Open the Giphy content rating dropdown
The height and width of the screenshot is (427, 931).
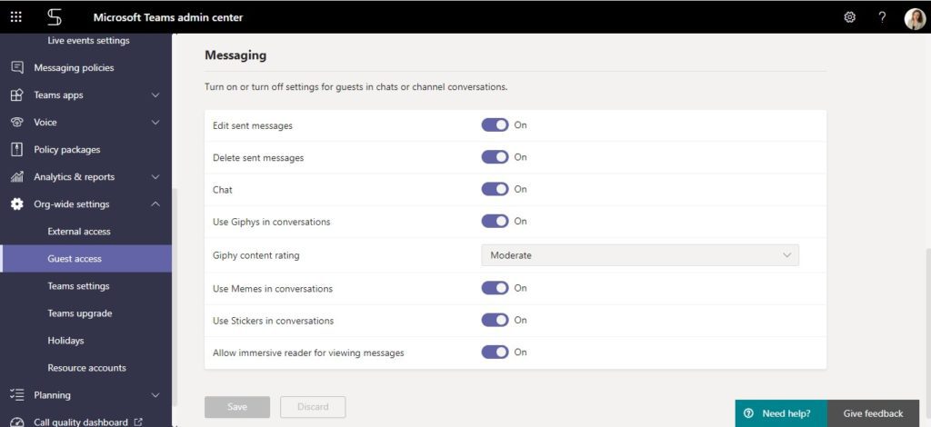[x=640, y=255]
